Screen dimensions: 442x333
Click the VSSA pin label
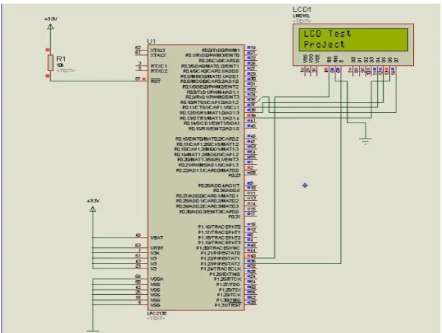coord(157,279)
